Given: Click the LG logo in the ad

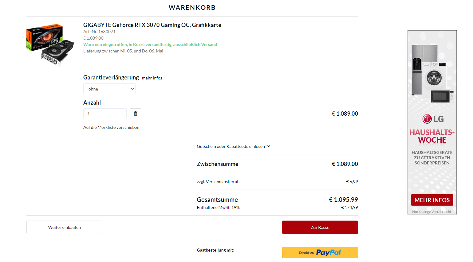Looking at the screenshot, I should 433,119.
